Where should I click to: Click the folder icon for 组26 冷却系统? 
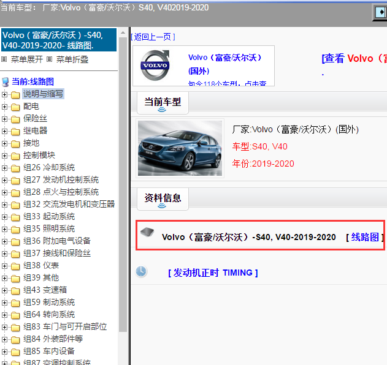[x=15, y=168]
